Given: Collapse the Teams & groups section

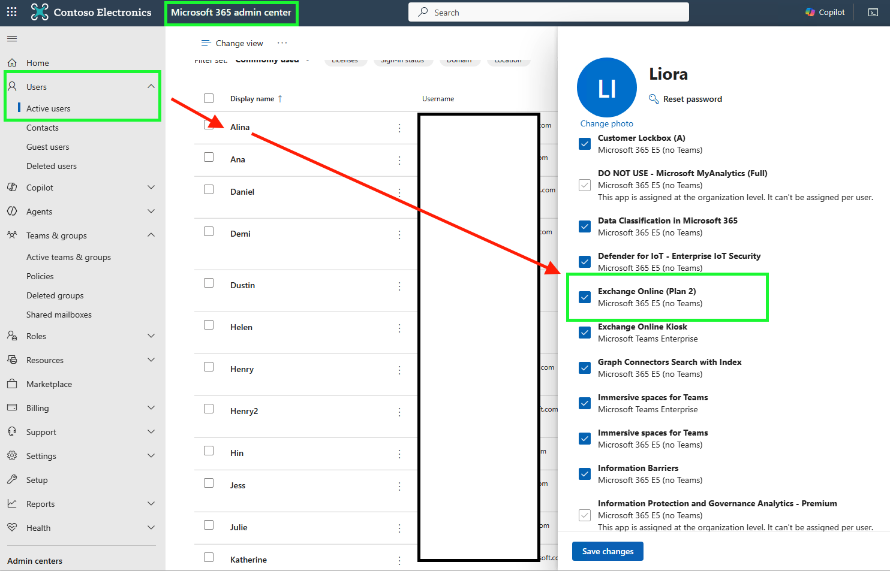Looking at the screenshot, I should [x=151, y=235].
